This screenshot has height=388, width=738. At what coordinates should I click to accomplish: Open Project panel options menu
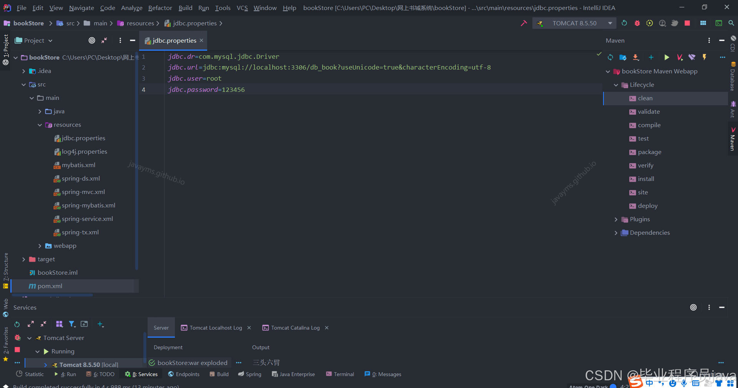120,40
